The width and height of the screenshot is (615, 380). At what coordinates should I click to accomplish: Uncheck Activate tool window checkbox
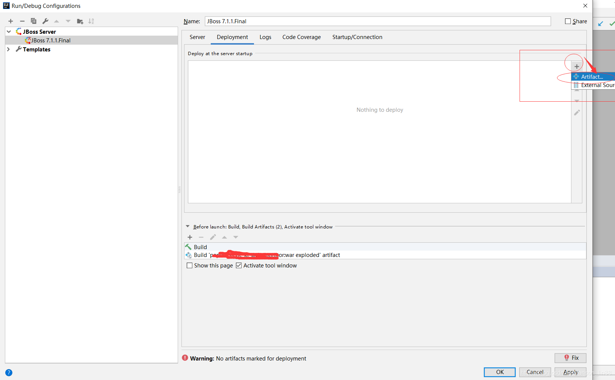[x=239, y=265]
